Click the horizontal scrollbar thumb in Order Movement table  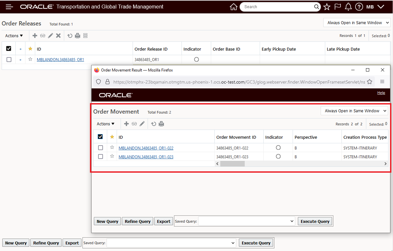pos(232,164)
